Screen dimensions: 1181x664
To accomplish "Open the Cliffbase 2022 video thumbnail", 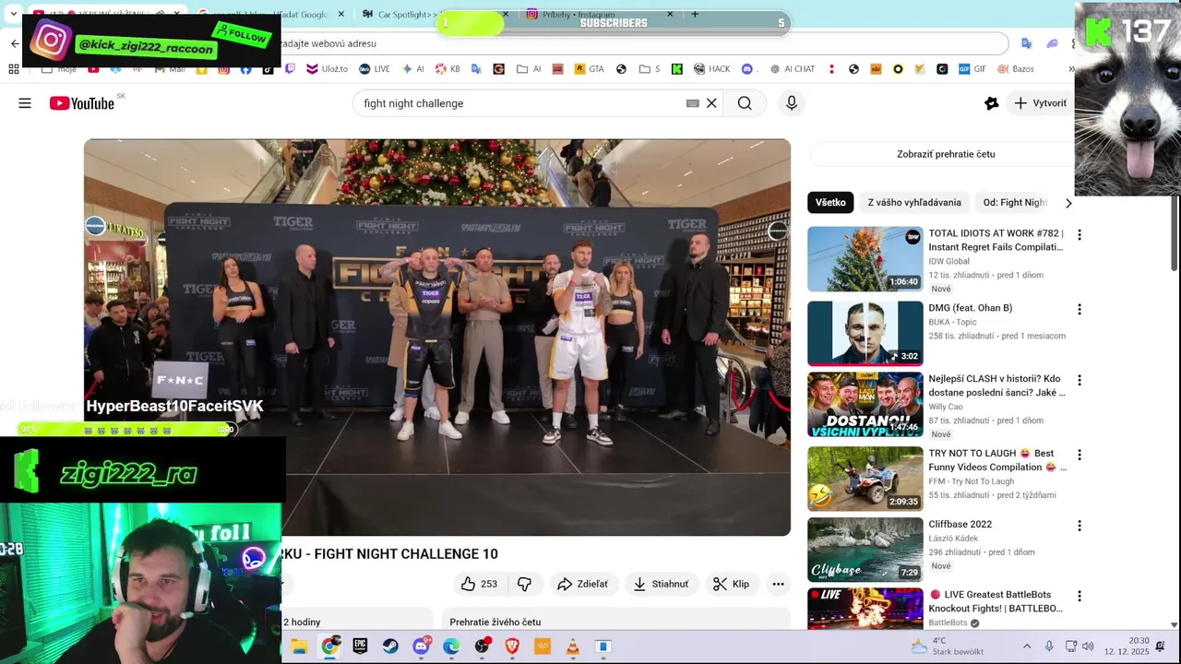I will coord(865,550).
